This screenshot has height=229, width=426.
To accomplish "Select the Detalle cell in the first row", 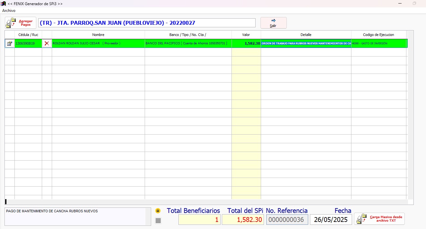I will tap(306, 43).
